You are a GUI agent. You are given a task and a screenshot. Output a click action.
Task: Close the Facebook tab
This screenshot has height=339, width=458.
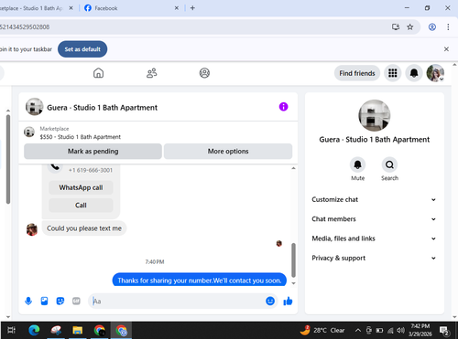(177, 8)
